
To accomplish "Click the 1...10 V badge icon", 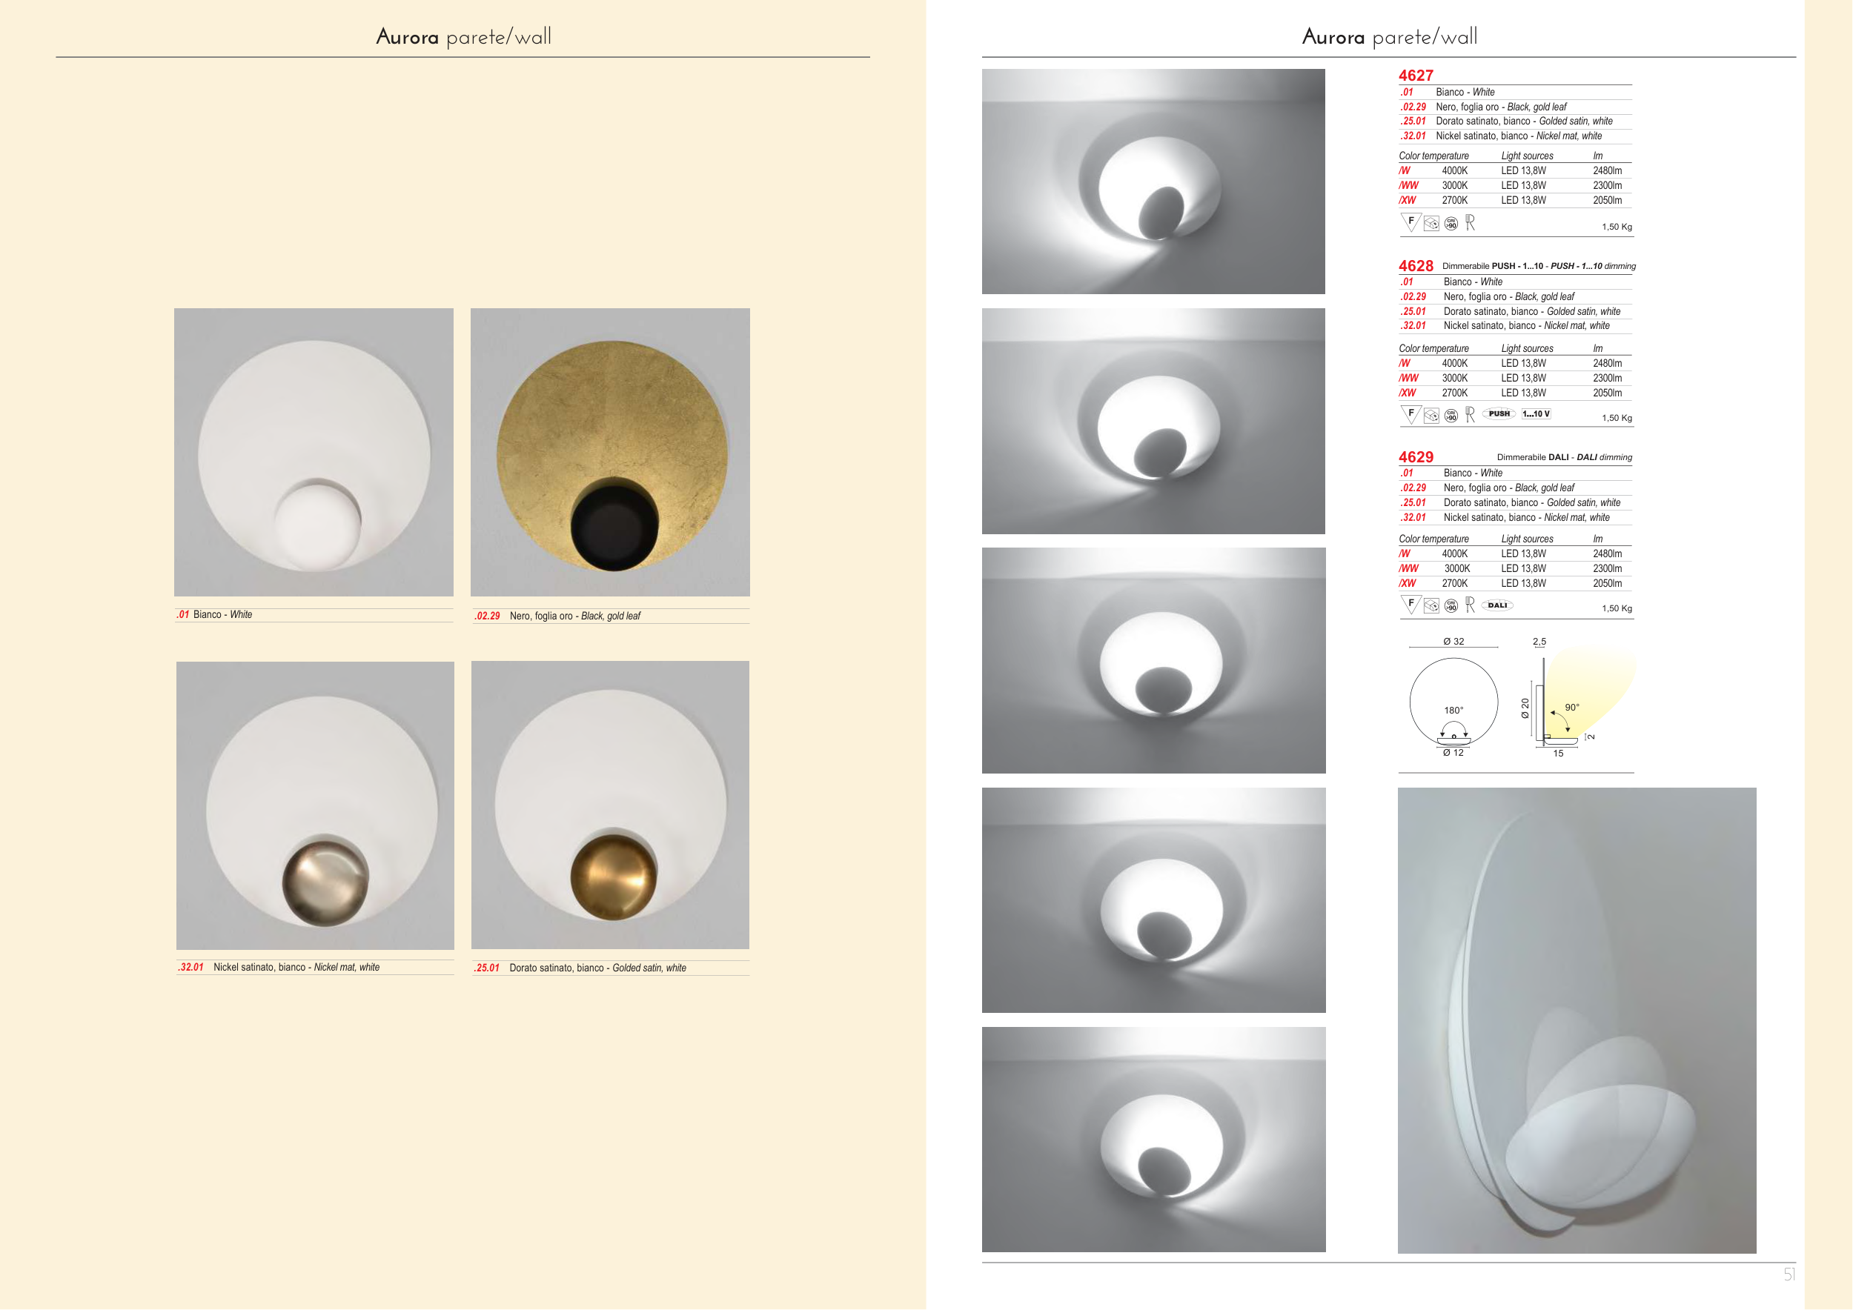I will click(x=1536, y=413).
